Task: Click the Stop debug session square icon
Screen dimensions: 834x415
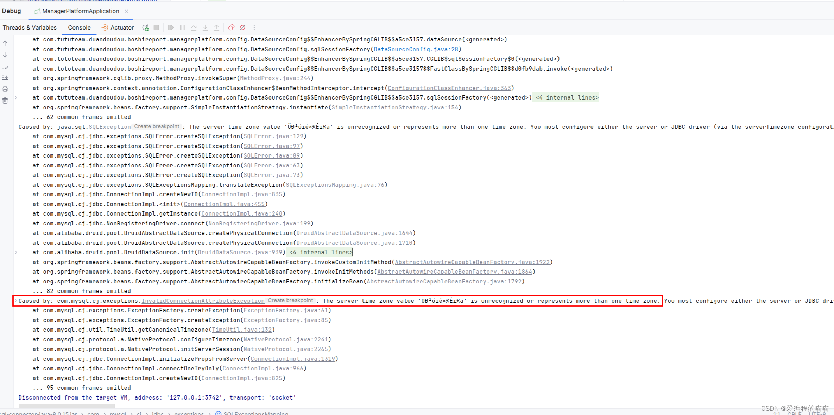Action: (157, 27)
